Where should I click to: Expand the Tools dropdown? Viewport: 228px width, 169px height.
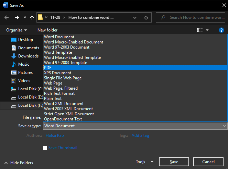tap(145, 162)
